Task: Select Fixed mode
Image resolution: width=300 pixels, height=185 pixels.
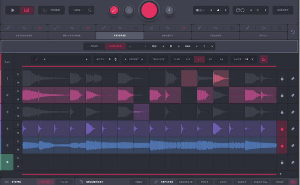Action: point(94,46)
